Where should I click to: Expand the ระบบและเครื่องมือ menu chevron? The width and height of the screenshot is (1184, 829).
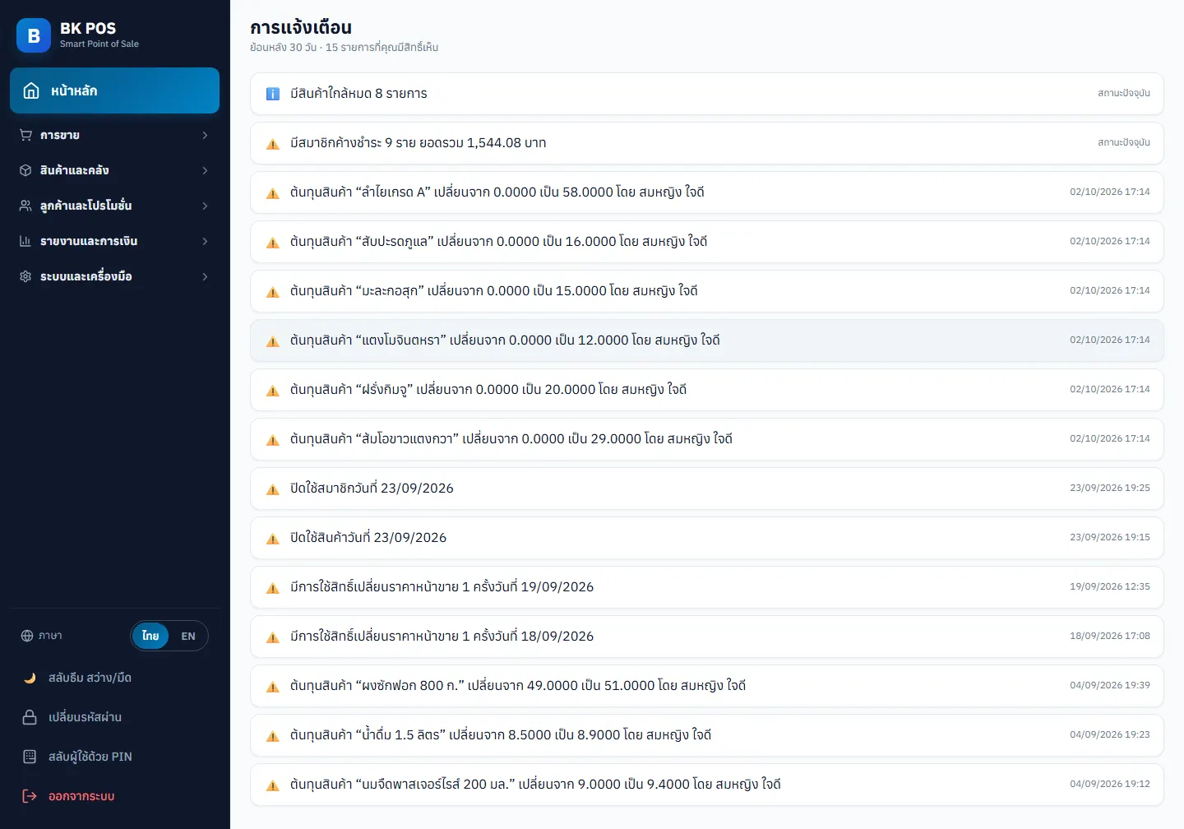(205, 276)
